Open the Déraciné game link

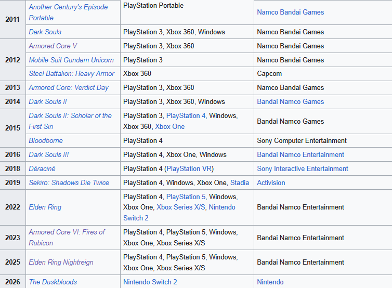coord(42,168)
